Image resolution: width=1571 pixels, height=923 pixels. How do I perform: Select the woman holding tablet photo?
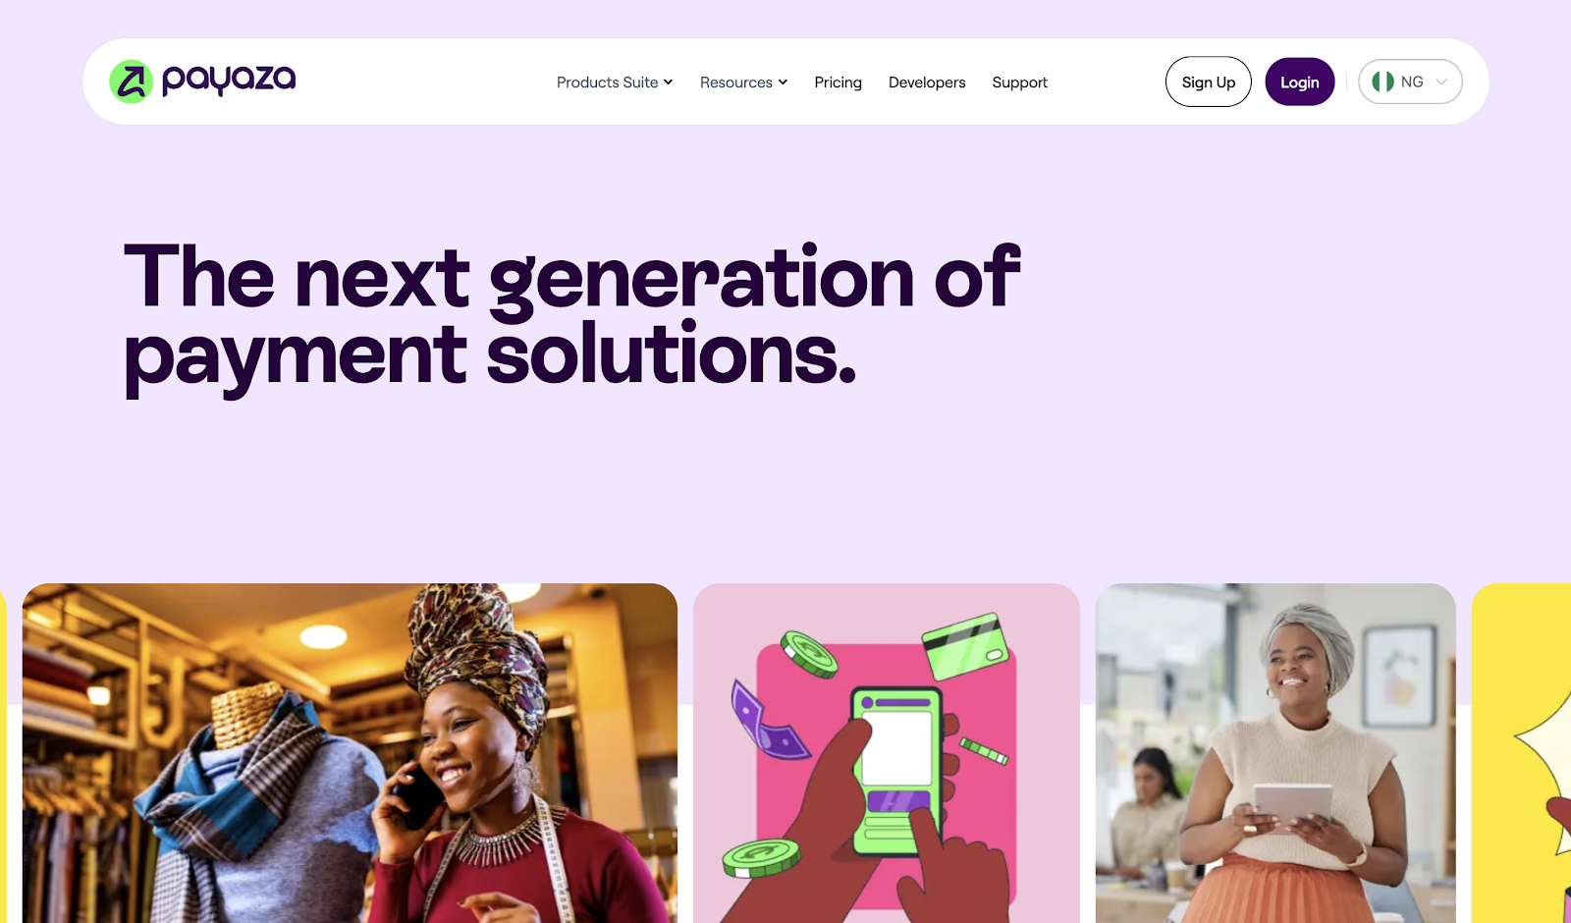click(1275, 753)
